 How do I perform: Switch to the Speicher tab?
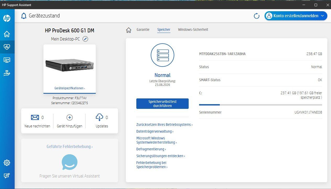tap(164, 30)
